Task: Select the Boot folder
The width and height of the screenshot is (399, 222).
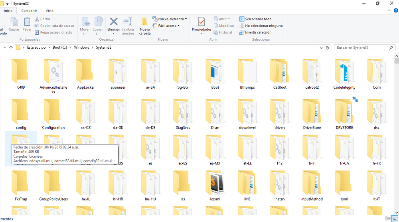Action: [x=215, y=74]
